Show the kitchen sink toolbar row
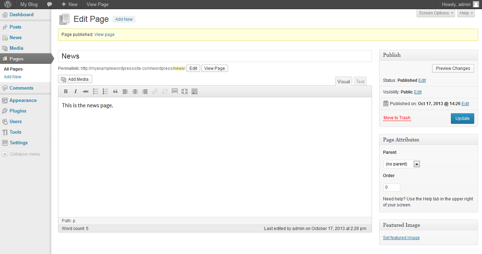 click(194, 91)
